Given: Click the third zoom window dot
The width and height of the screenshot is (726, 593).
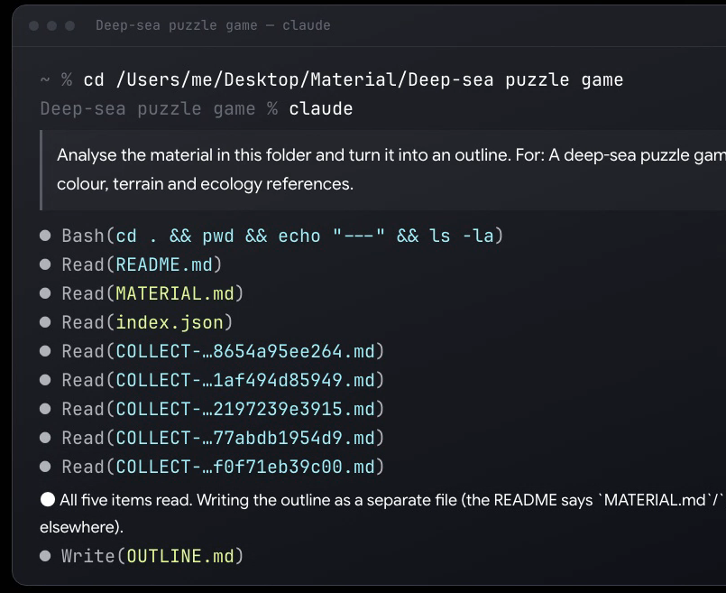Looking at the screenshot, I should (x=70, y=25).
